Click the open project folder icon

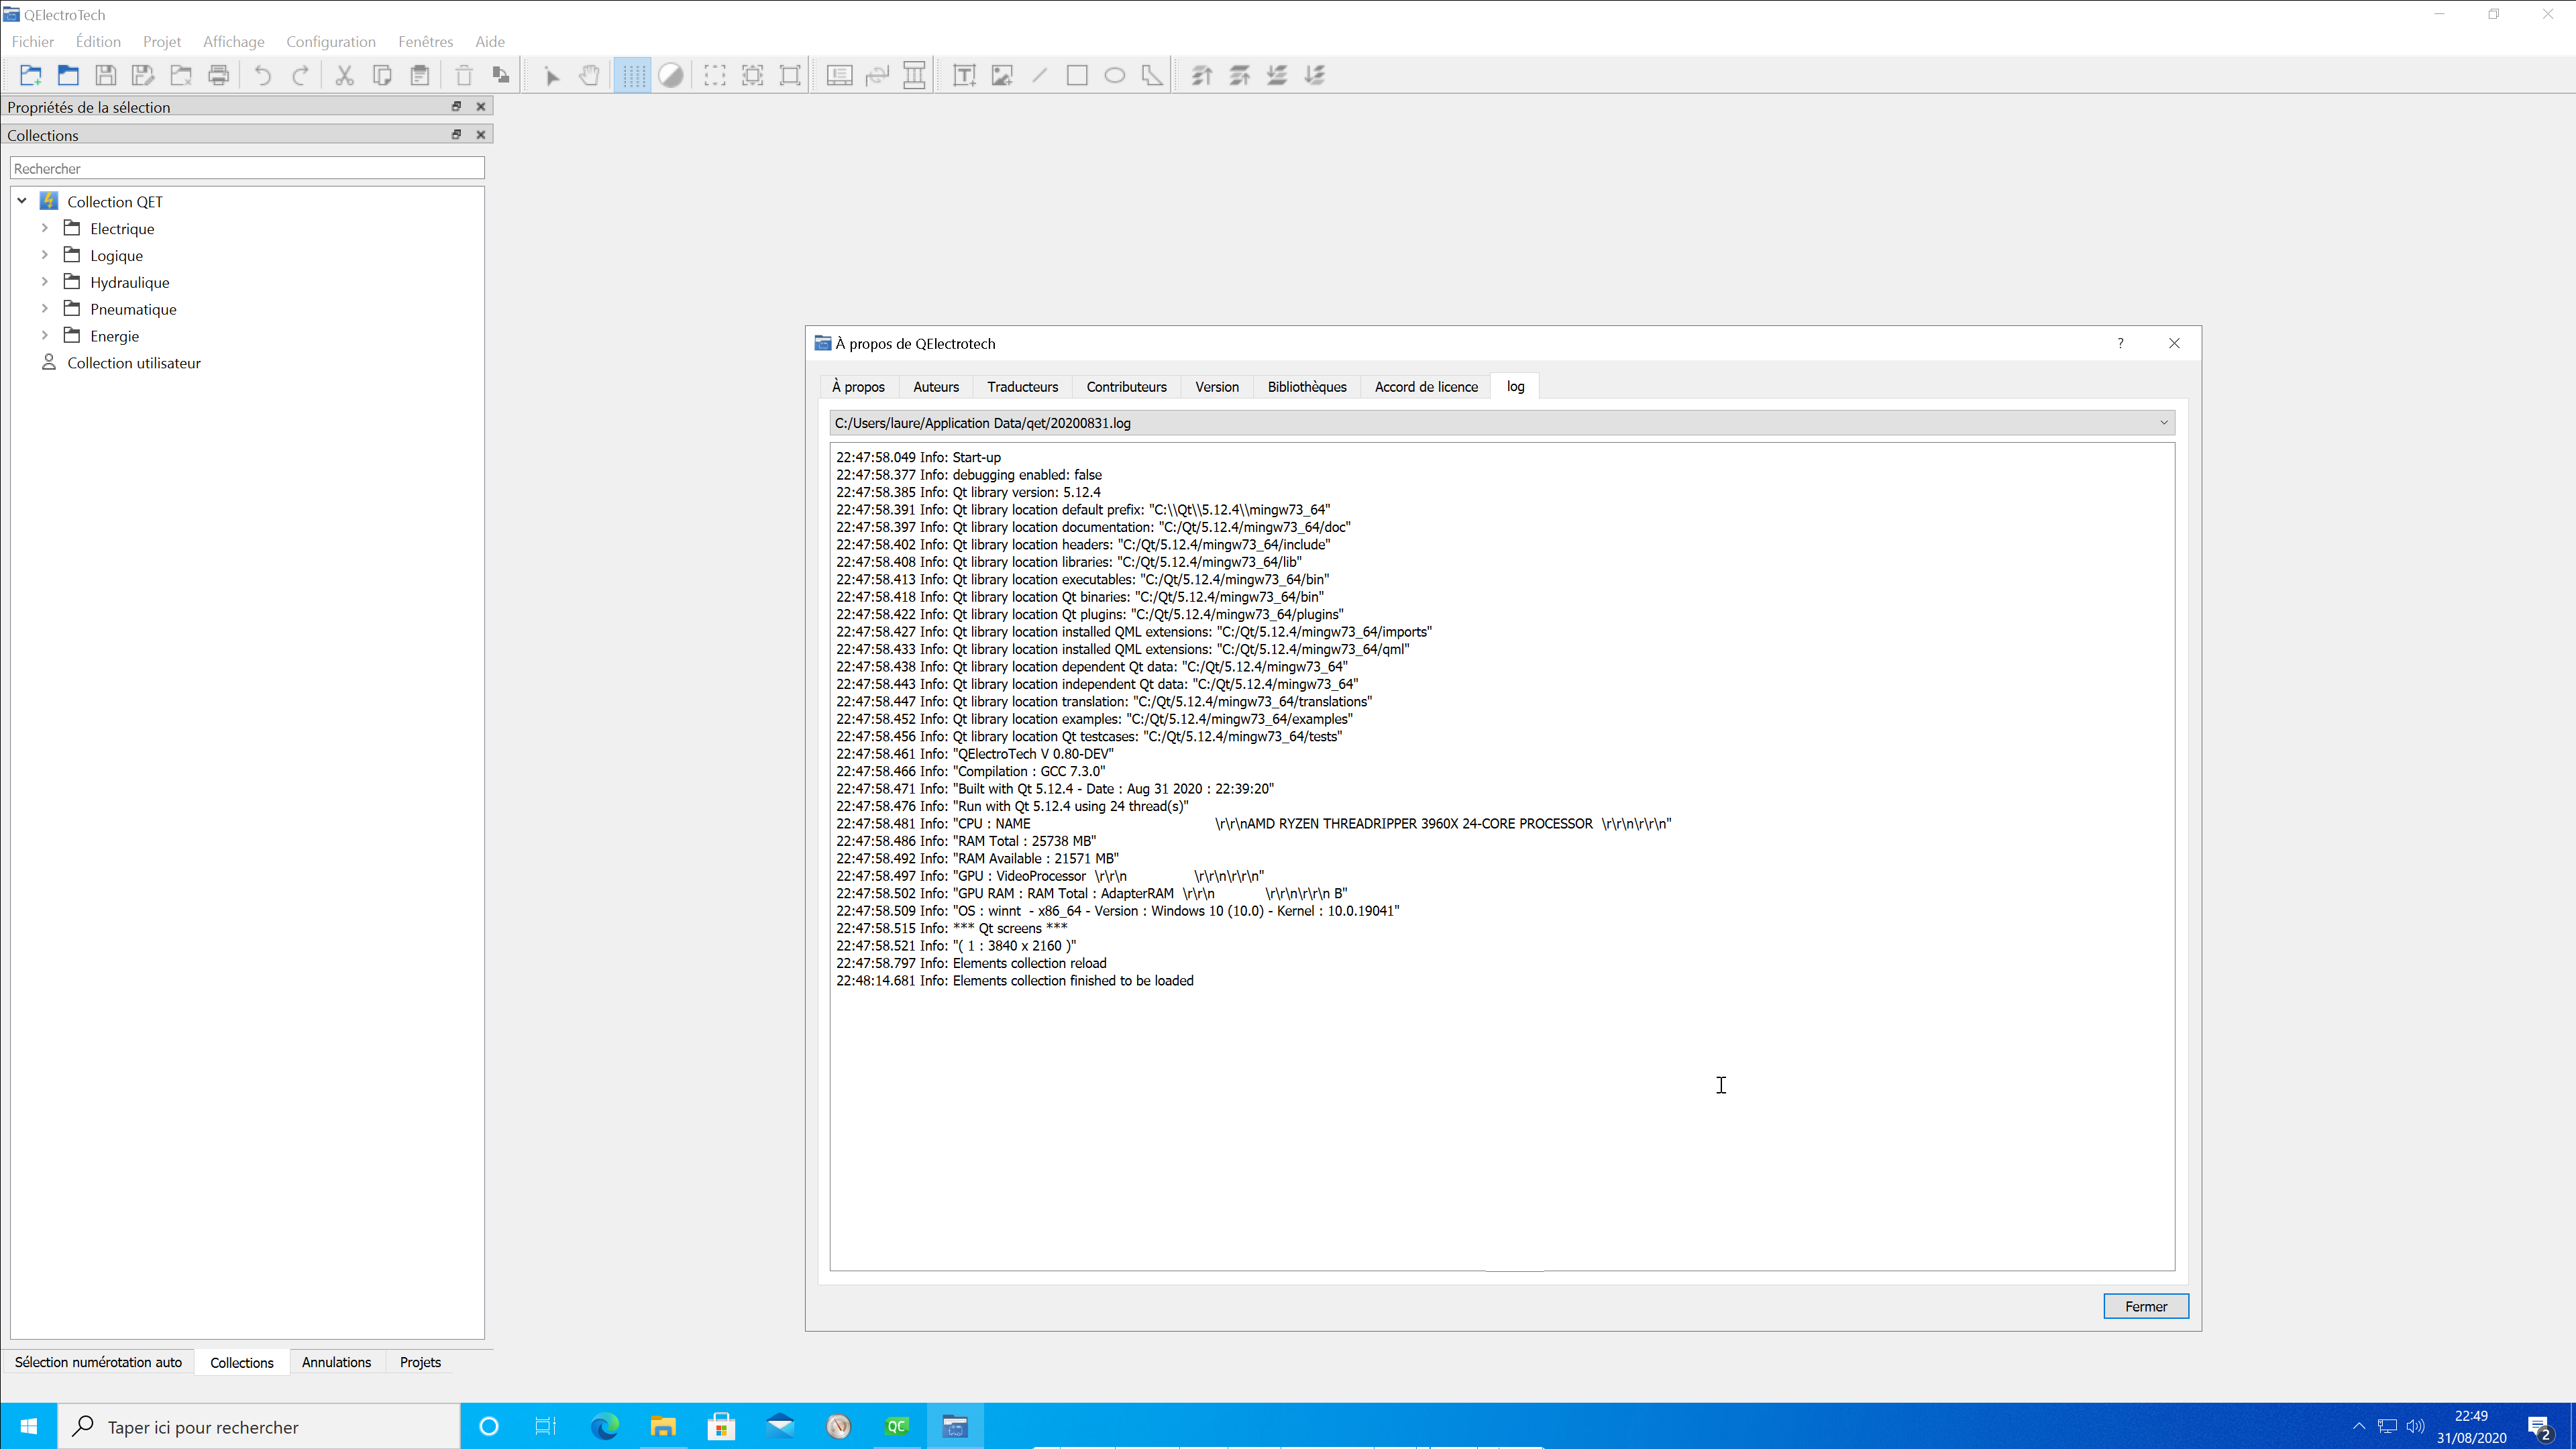(x=68, y=75)
